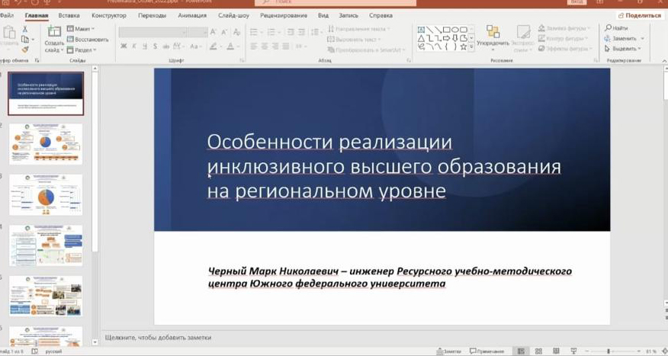
Task: Switch to the Слайд-шоу tab
Action: pos(233,15)
